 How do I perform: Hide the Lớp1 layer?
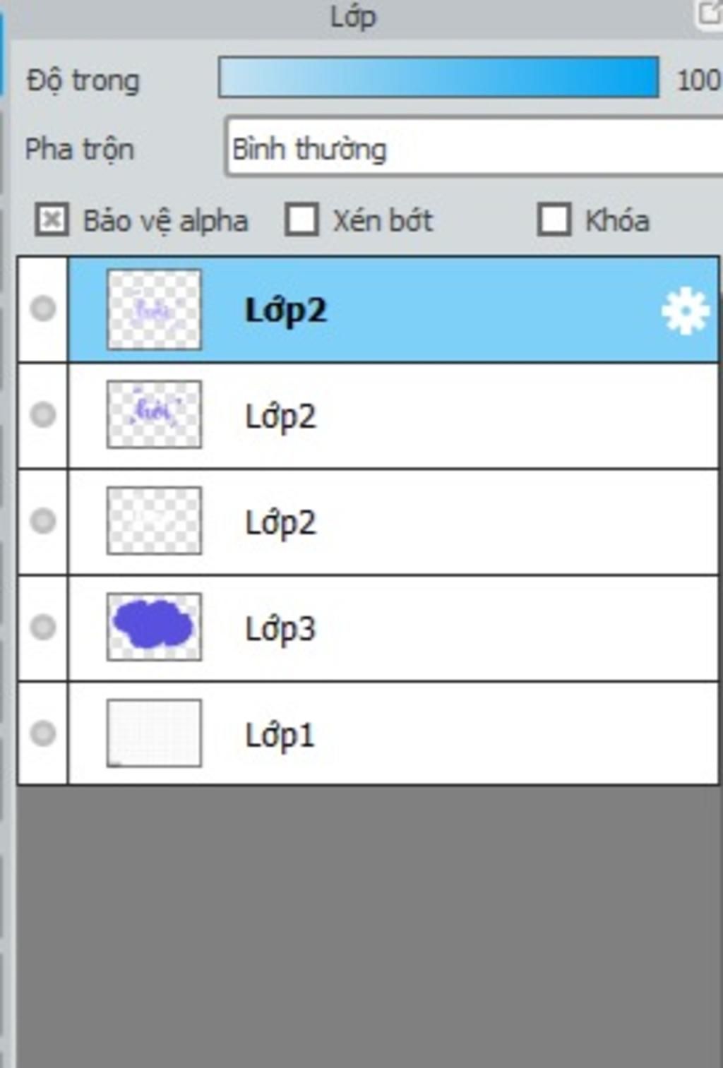[43, 733]
